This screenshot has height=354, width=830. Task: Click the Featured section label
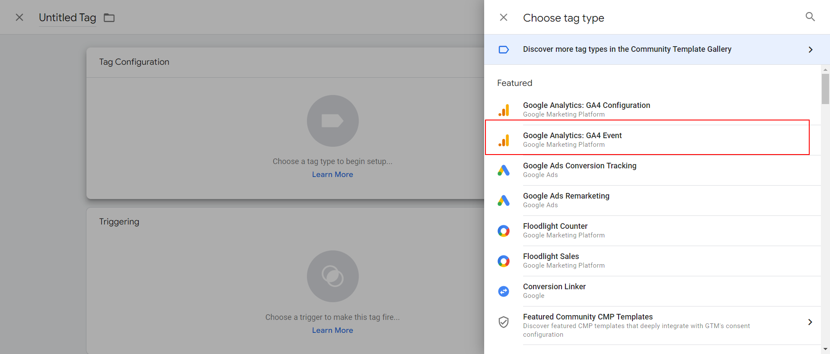514,83
